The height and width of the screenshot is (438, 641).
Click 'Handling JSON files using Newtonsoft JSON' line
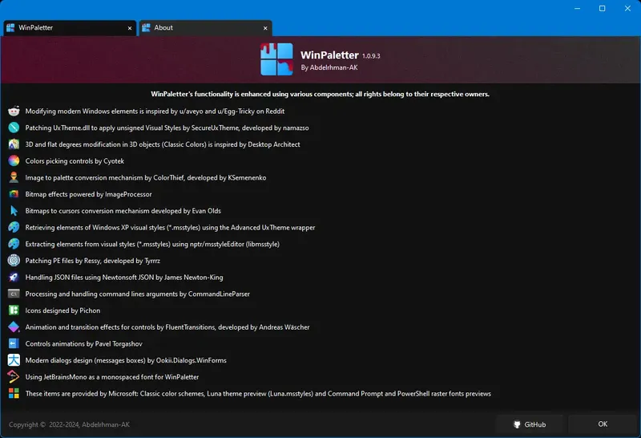click(x=124, y=277)
